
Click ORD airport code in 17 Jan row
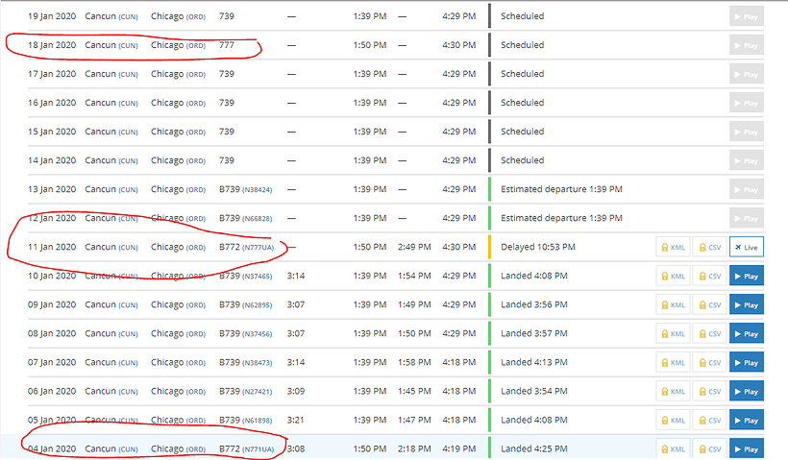(195, 74)
